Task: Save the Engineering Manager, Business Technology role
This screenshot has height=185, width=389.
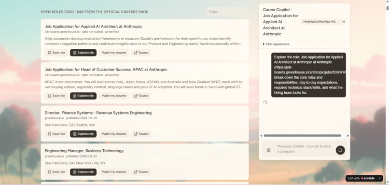Action: (x=56, y=172)
